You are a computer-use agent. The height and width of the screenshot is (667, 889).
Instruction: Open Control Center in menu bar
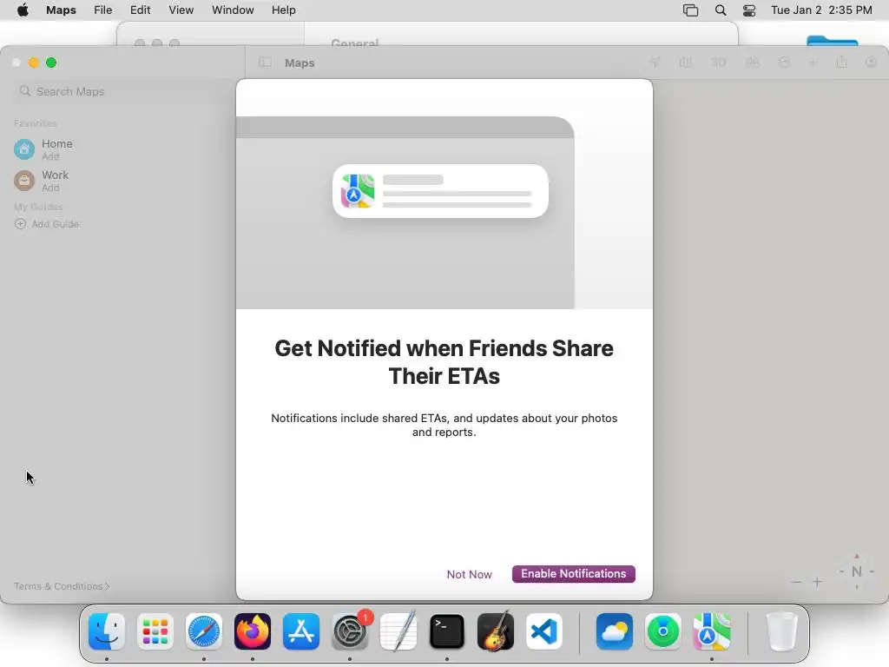pyautogui.click(x=749, y=10)
